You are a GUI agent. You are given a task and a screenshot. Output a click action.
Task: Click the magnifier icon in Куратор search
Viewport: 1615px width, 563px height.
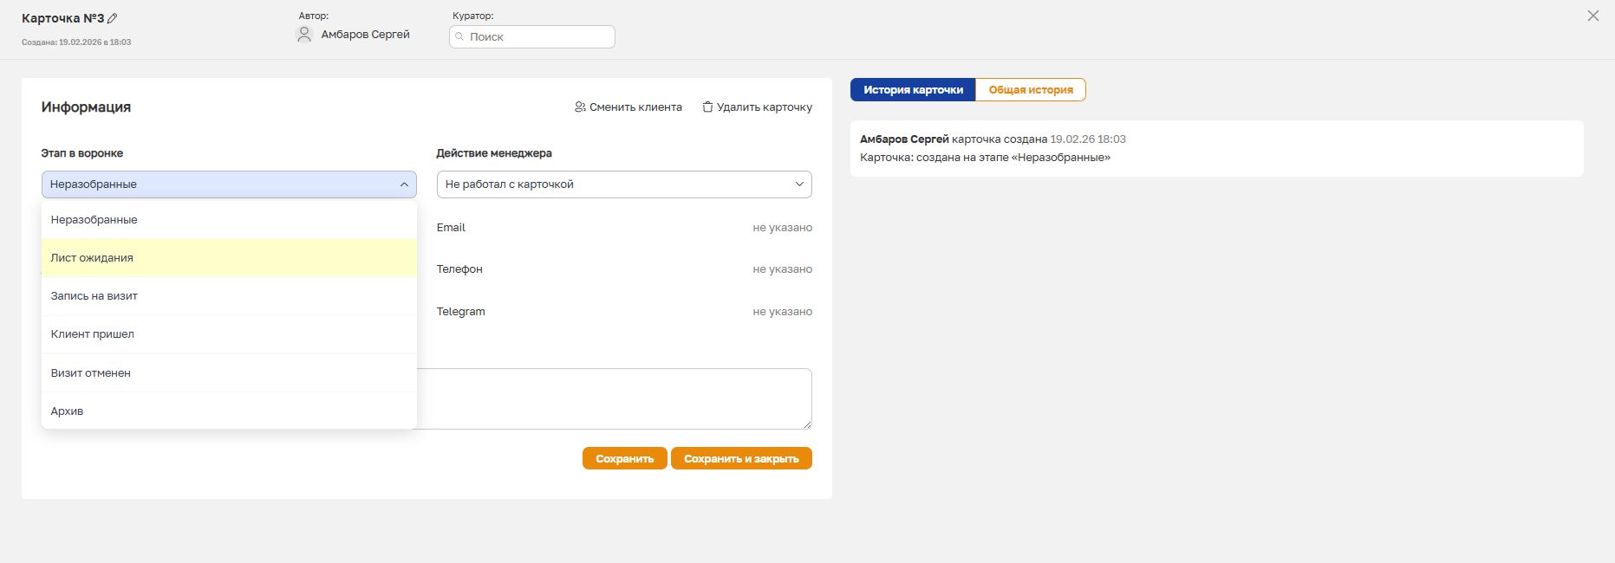pos(460,36)
